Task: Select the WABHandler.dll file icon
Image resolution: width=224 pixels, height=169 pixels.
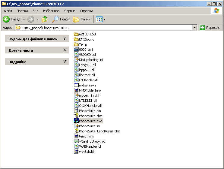Action: point(76,146)
